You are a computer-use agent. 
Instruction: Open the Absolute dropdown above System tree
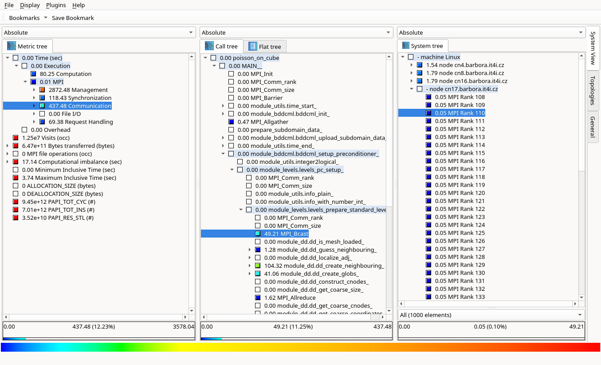pyautogui.click(x=491, y=32)
